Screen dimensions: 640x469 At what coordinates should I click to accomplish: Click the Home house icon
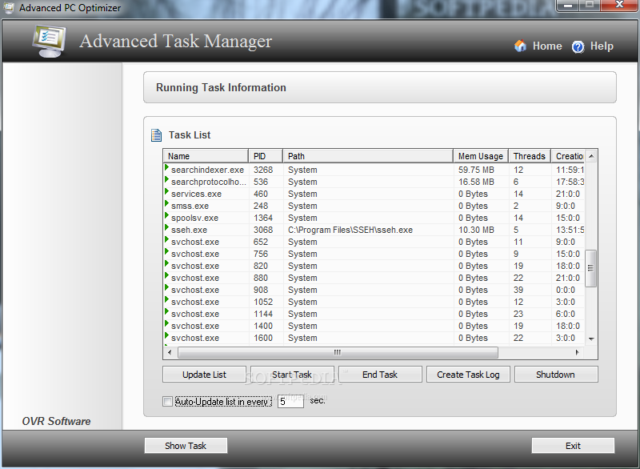tap(520, 46)
